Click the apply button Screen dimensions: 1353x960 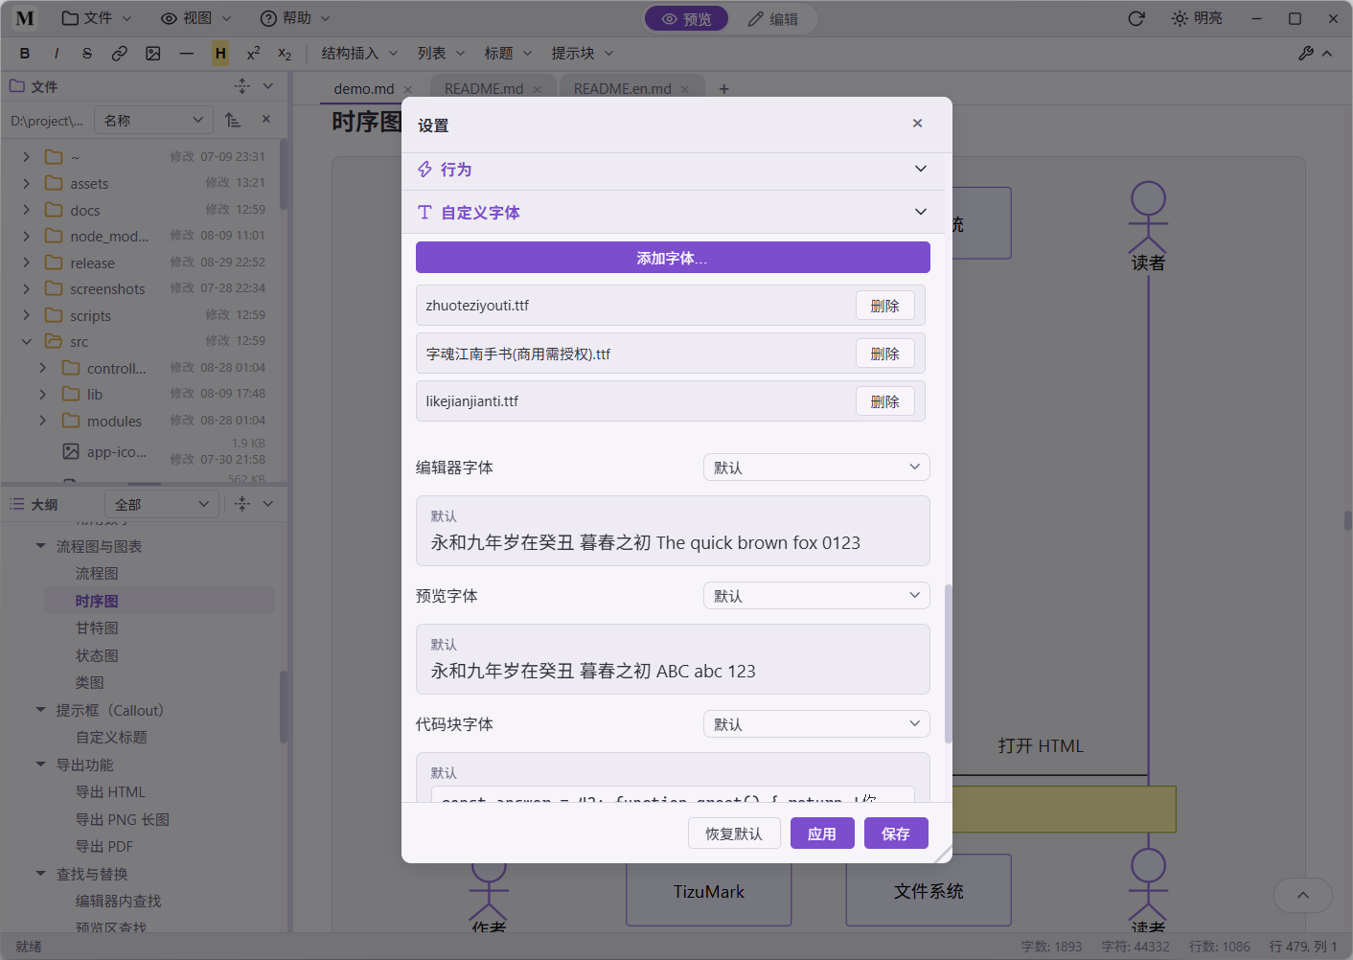(822, 834)
